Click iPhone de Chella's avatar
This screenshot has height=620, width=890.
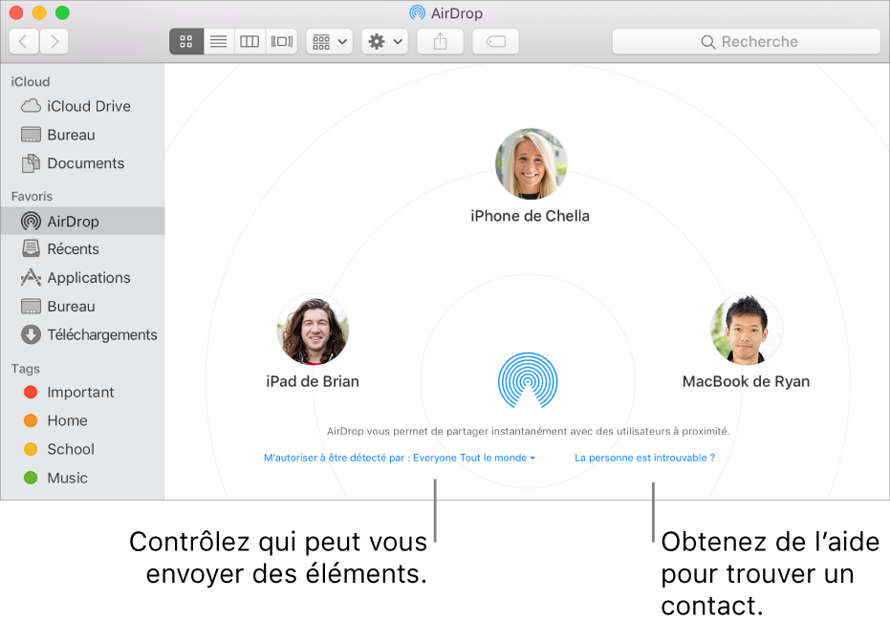tap(531, 164)
